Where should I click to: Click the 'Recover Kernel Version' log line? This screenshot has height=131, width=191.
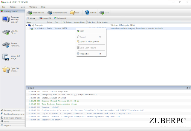tap(54, 101)
